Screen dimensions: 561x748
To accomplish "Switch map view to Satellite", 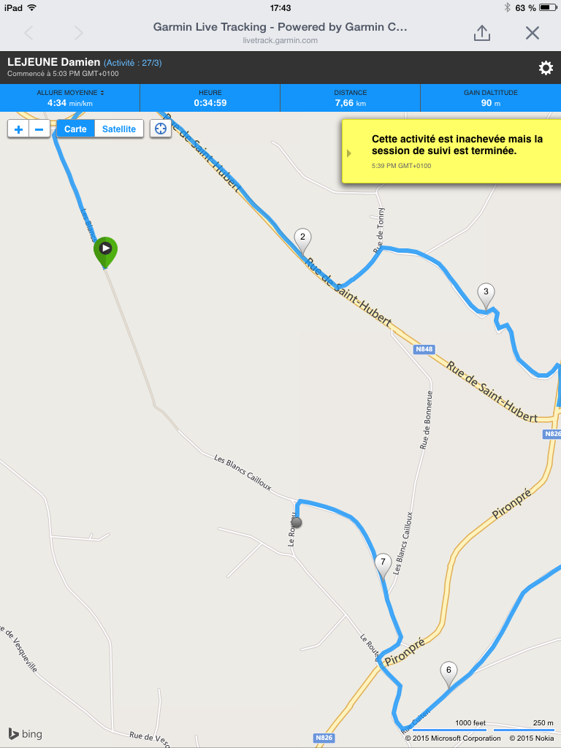I will pyautogui.click(x=119, y=129).
